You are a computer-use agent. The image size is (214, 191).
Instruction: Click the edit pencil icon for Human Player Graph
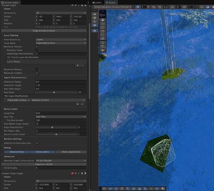pyautogui.click(x=76, y=173)
